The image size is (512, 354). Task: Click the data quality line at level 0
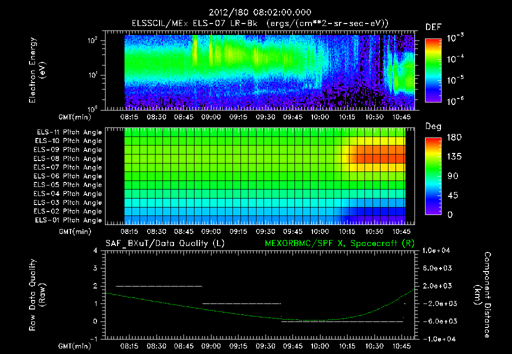[x=342, y=321]
